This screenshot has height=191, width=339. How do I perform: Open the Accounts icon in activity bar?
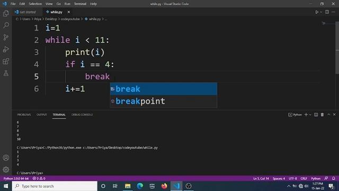6,158
